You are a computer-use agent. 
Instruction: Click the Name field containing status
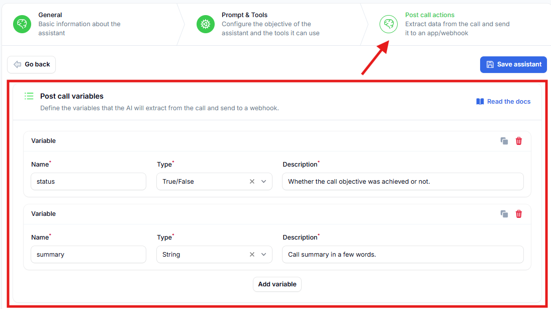(88, 181)
